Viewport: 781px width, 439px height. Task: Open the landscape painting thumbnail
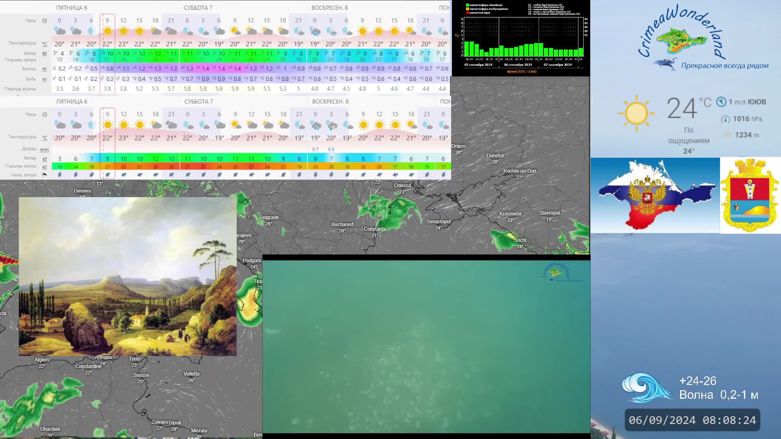point(127,277)
